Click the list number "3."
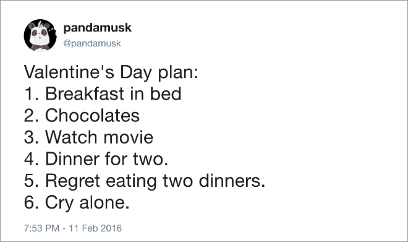 [32, 137]
